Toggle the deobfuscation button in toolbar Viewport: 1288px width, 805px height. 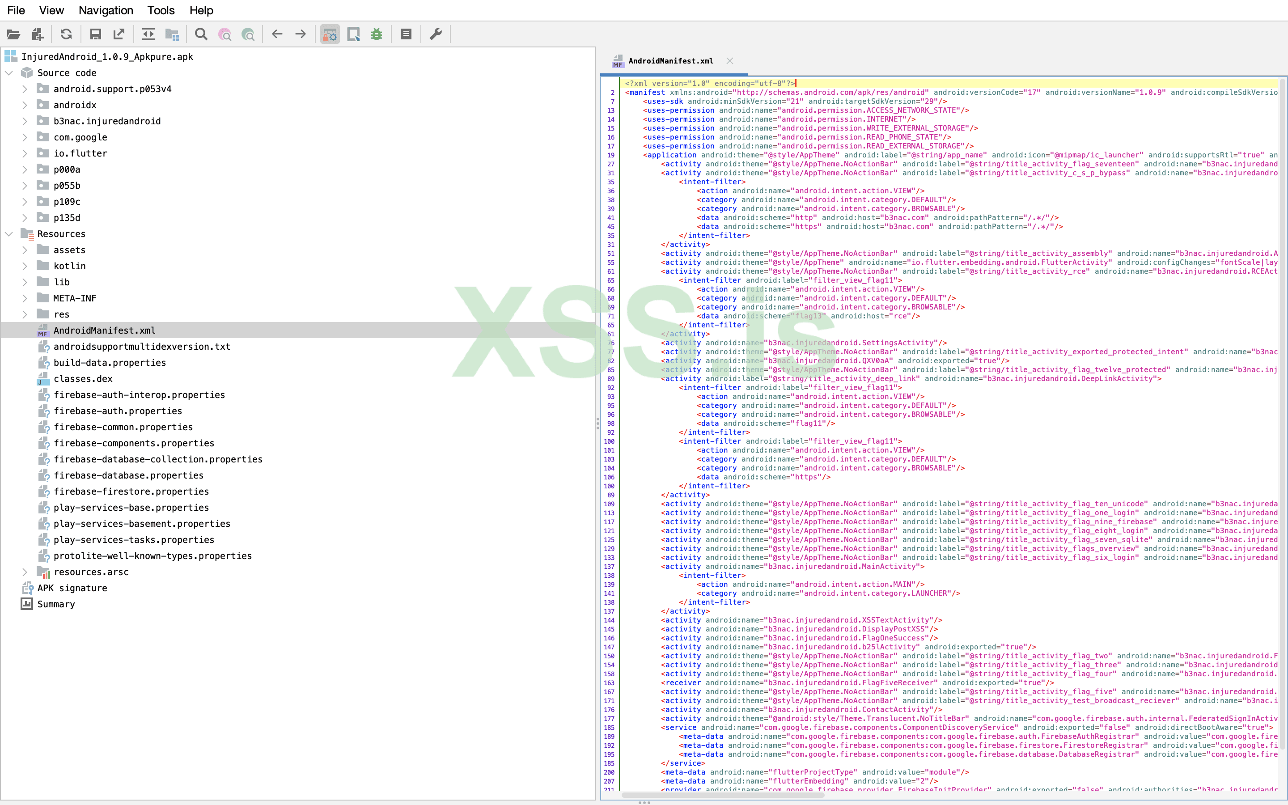(x=330, y=34)
